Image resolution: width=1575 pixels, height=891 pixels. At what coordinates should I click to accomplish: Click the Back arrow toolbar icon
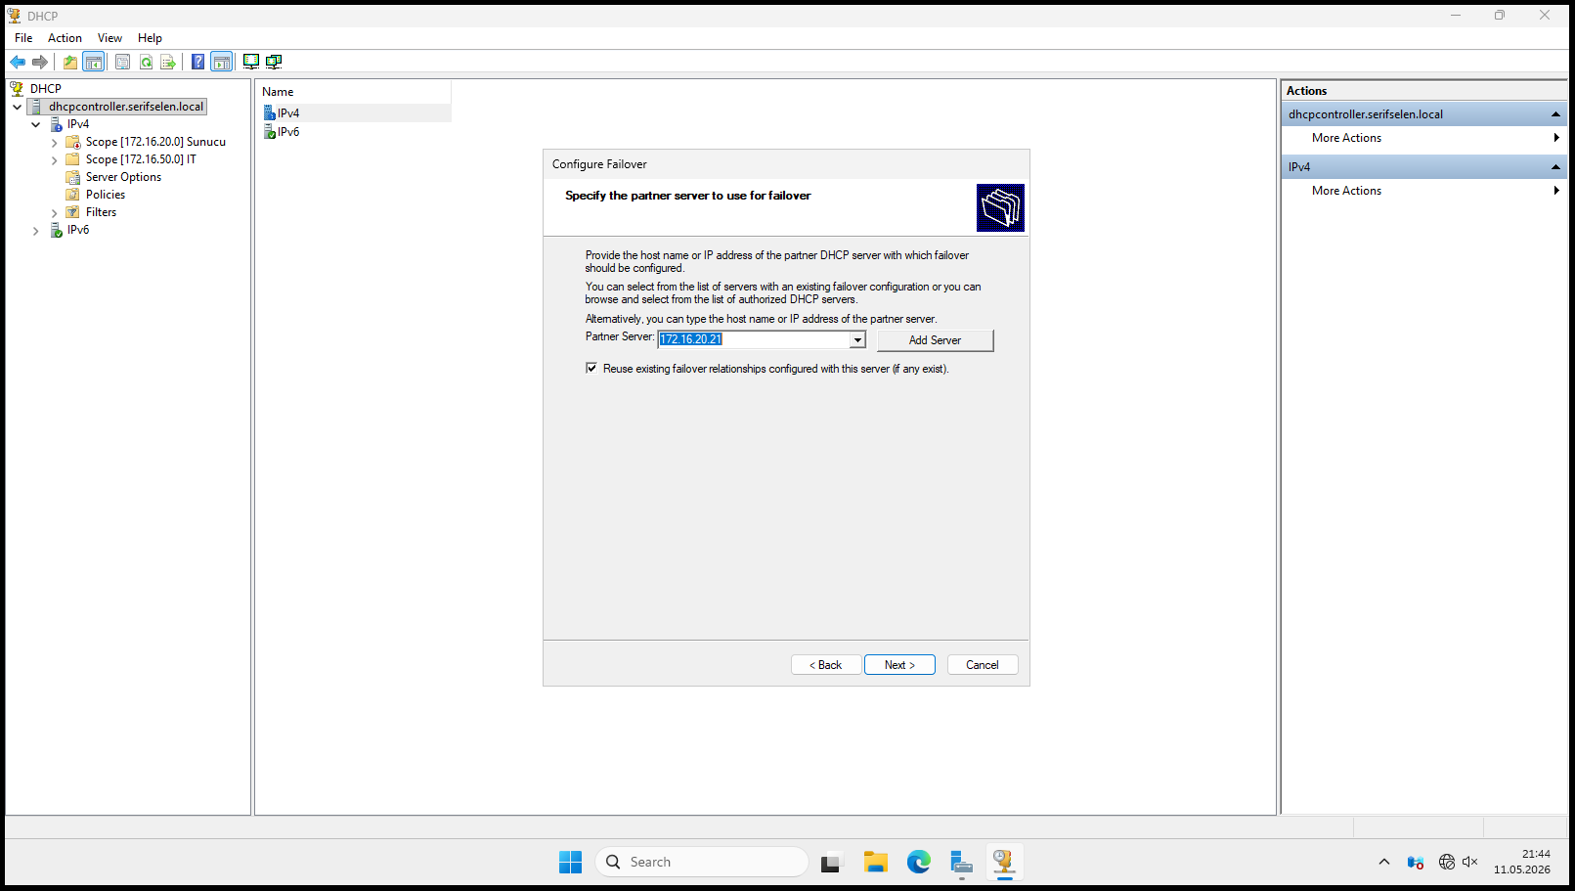coord(18,62)
